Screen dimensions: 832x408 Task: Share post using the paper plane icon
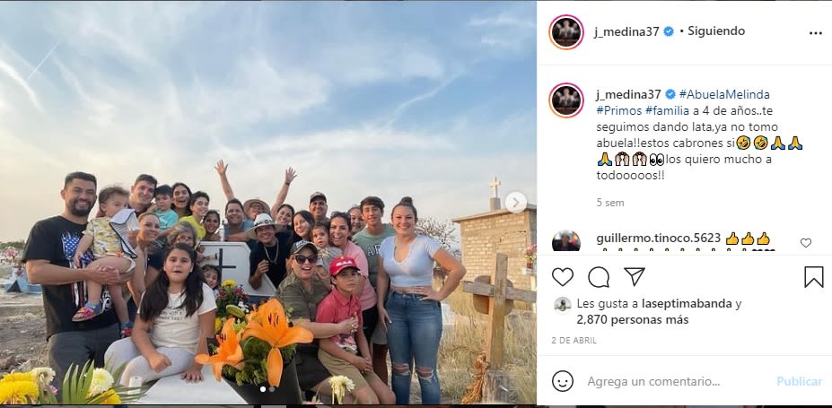[x=634, y=276]
